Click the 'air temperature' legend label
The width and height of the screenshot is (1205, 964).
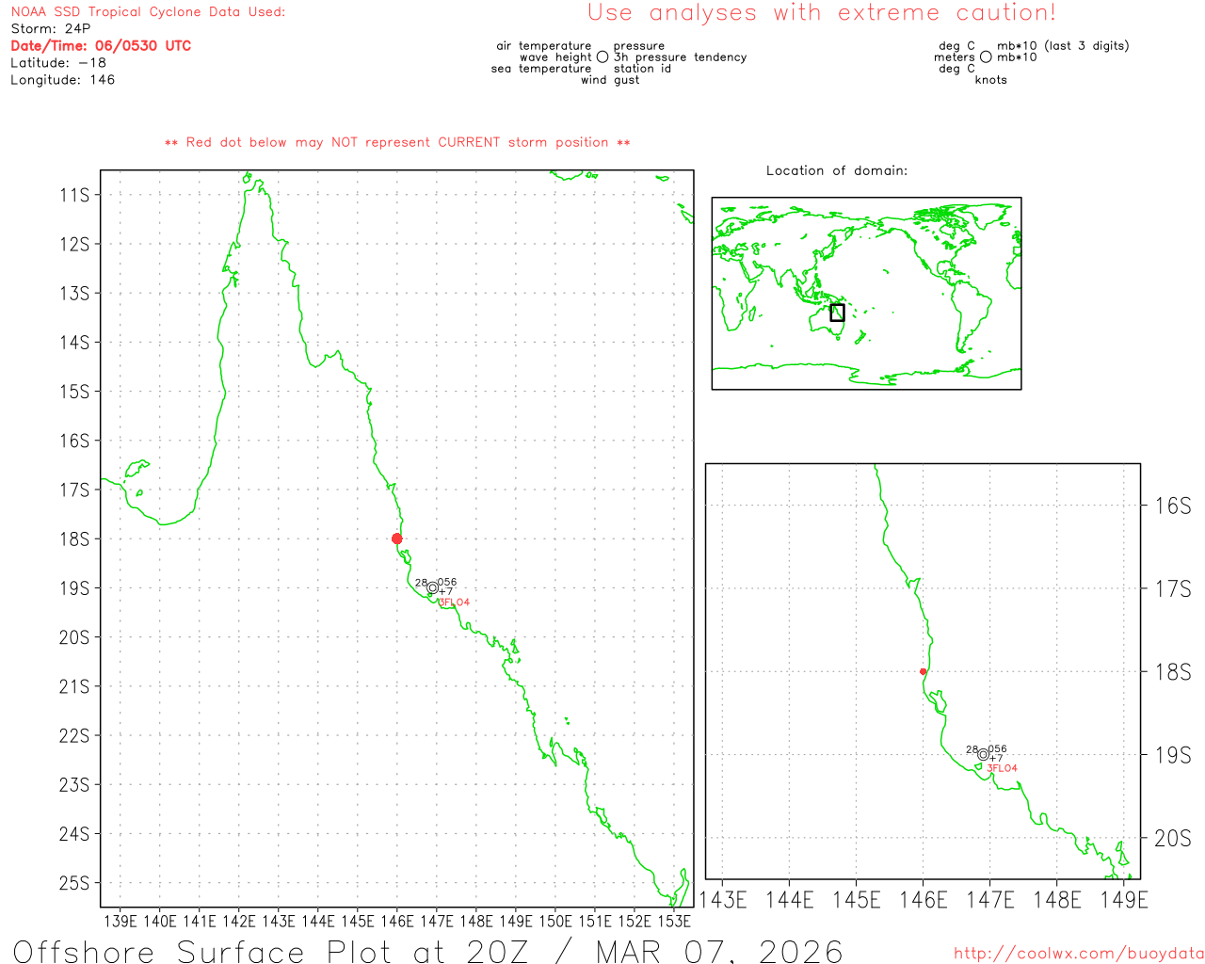(544, 46)
